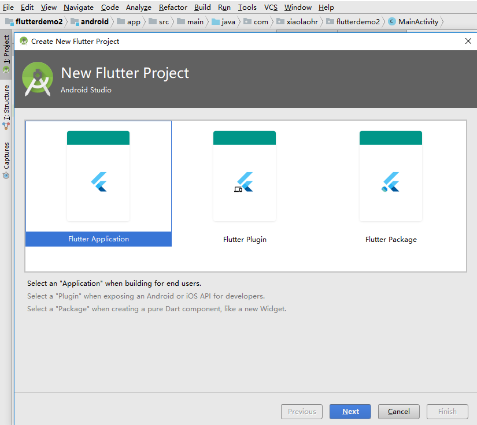Click the MainActivity class icon in breadcrumb
Viewport: 477px width, 425px height.
[x=392, y=21]
